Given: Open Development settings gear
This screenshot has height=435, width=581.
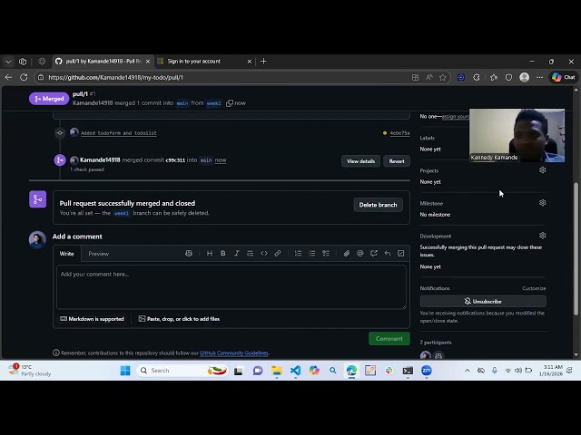Looking at the screenshot, I should point(543,236).
